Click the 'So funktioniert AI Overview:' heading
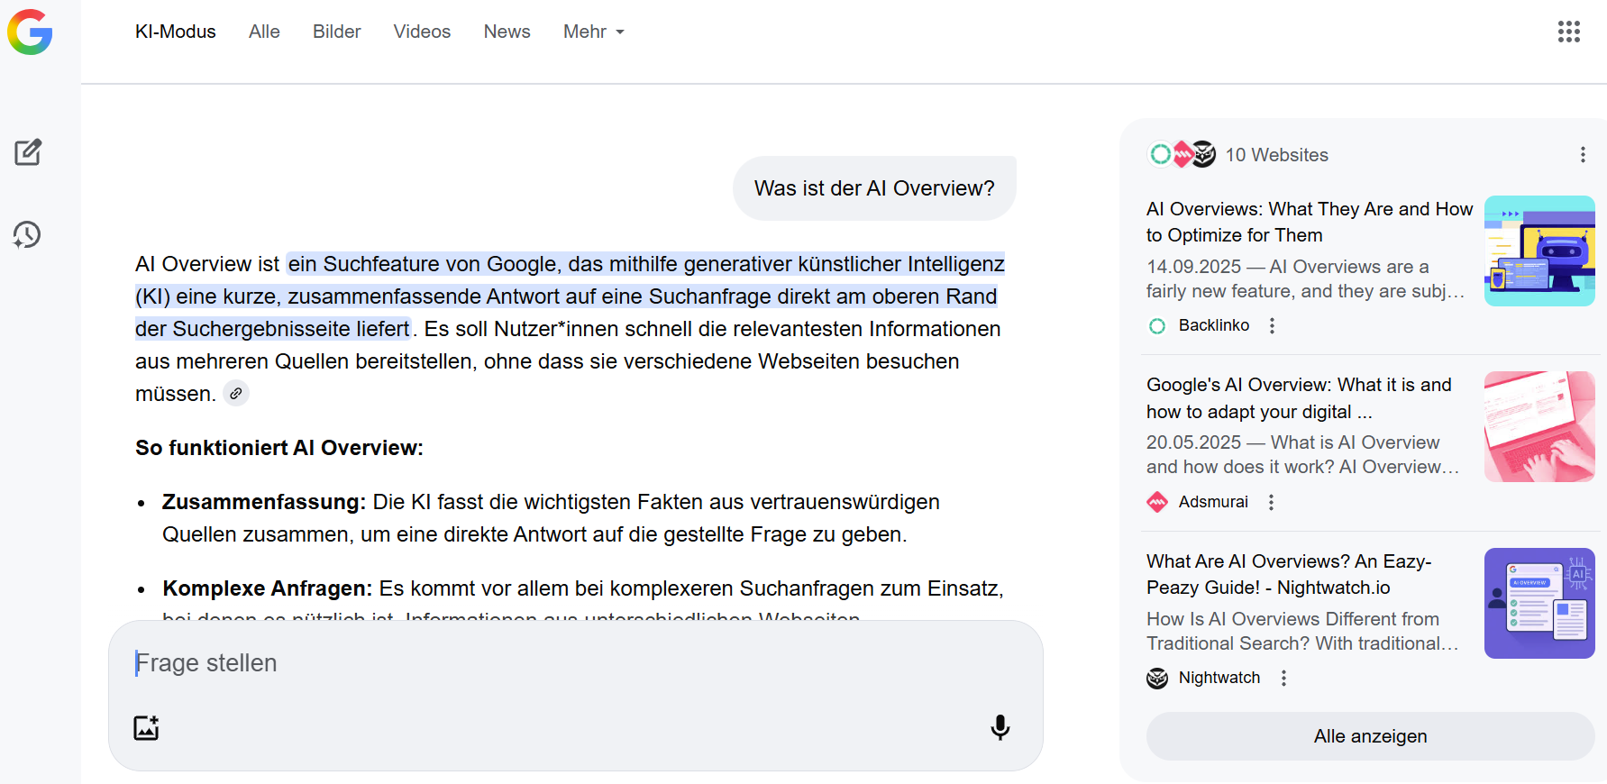Screen dimensions: 1607x784 [x=279, y=448]
